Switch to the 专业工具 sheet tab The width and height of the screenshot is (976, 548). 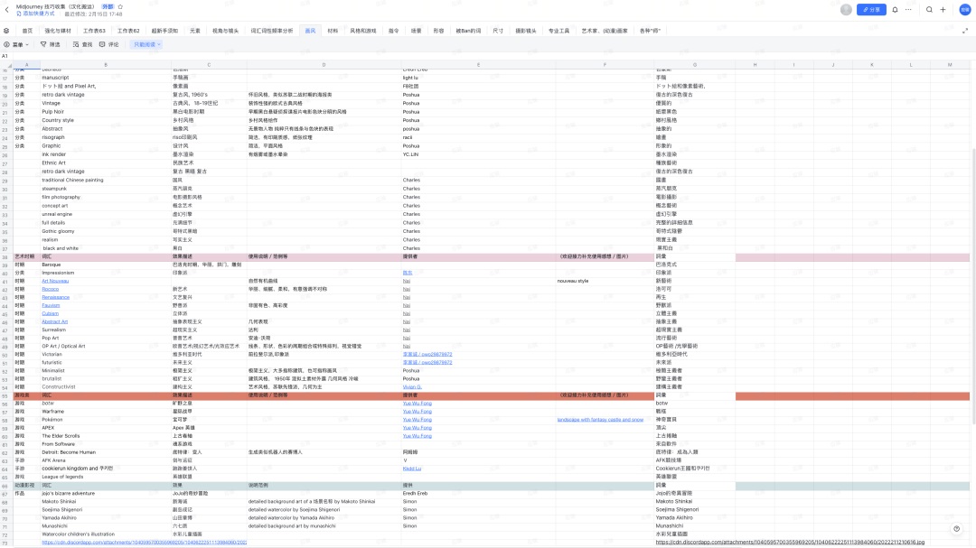coord(559,31)
